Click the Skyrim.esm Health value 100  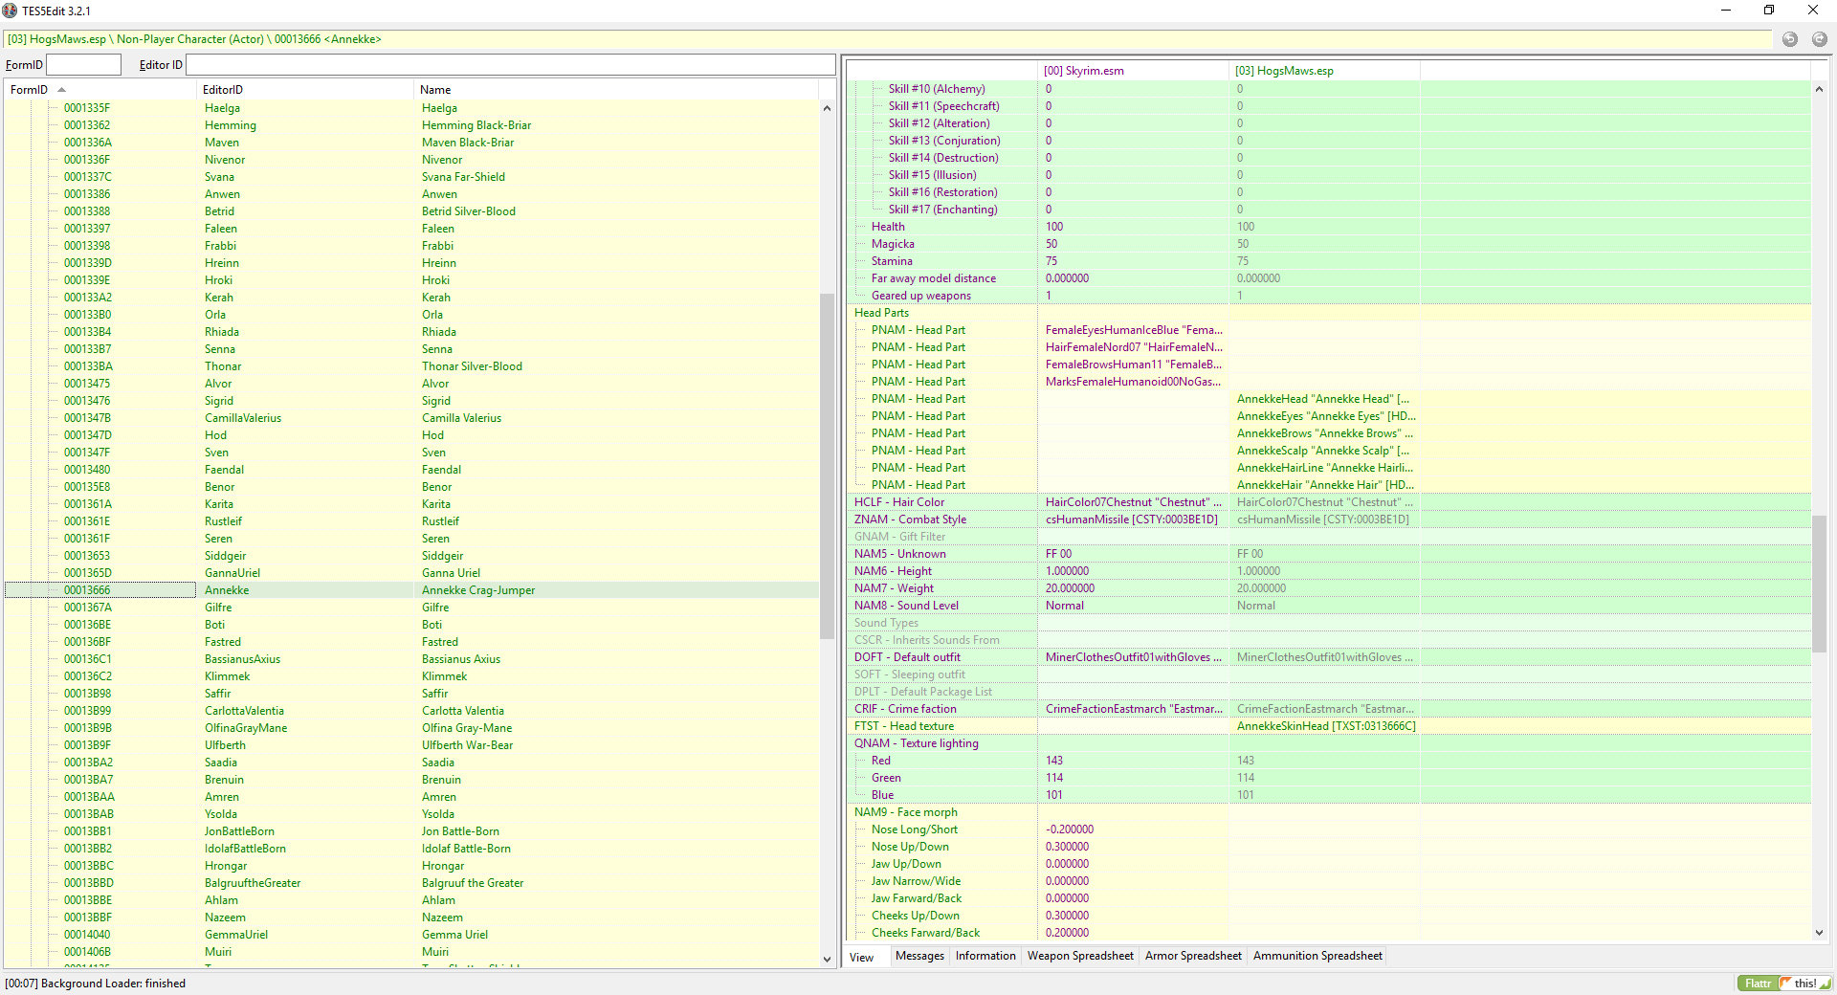click(1054, 227)
